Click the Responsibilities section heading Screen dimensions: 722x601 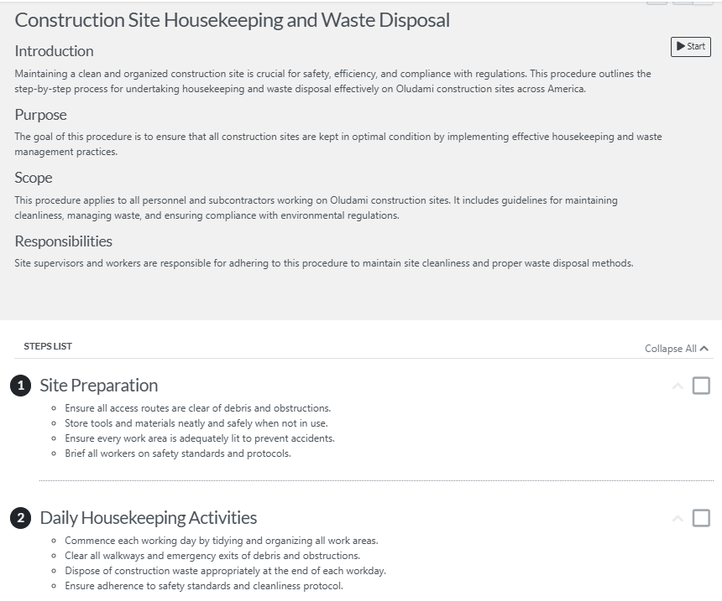click(x=63, y=241)
